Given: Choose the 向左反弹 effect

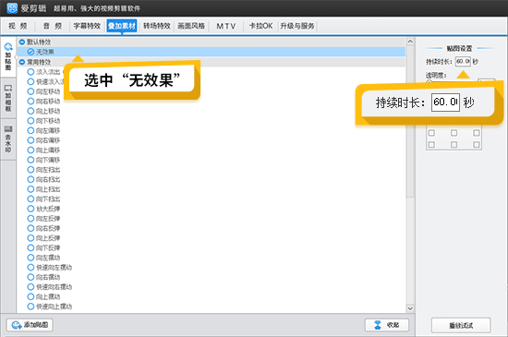Looking at the screenshot, I should tap(43, 219).
